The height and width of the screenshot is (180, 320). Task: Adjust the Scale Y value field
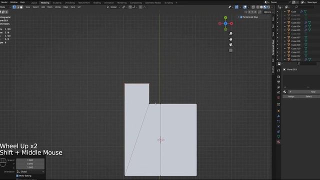(x=30, y=163)
